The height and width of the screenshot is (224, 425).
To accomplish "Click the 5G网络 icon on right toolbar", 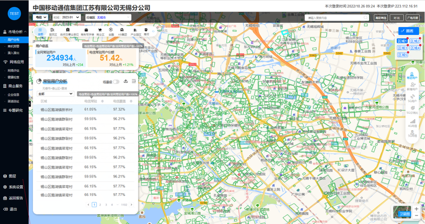I will 412,133.
